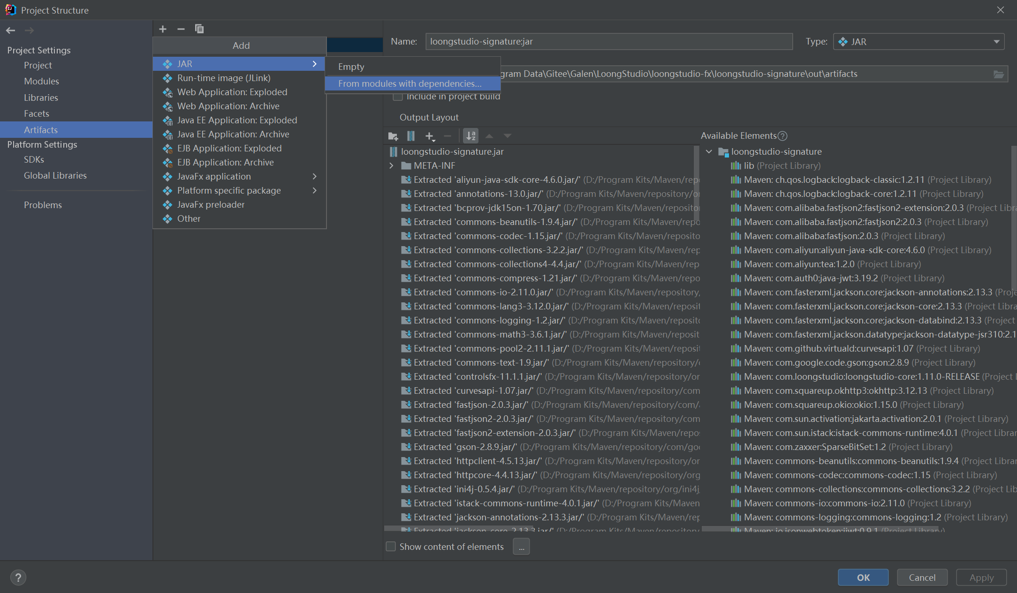Viewport: 1017px width, 593px height.
Task: Toggle Include in project build checkbox
Action: 398,97
